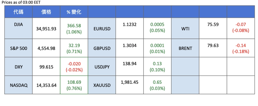
Task: Select the NASDAQ price 14,353.64
Action: coord(46,85)
